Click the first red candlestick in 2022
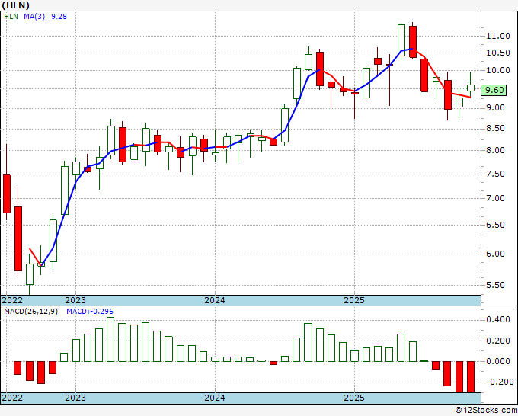This screenshot has width=518, height=416. tap(7, 194)
